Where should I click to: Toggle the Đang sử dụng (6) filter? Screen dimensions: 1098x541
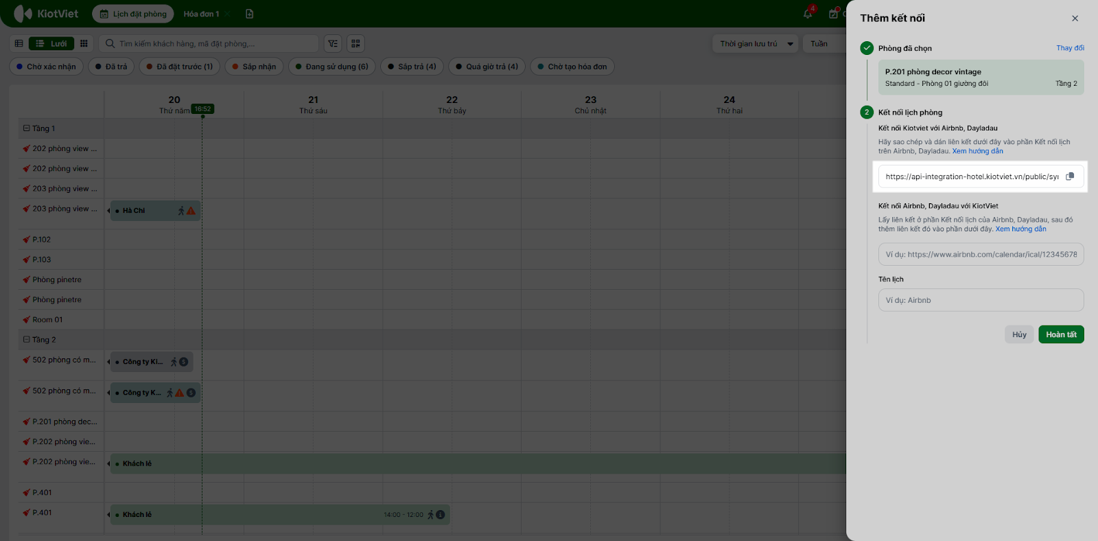point(332,67)
